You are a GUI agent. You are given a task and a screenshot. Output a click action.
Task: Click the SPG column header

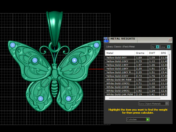[x=163, y=53]
